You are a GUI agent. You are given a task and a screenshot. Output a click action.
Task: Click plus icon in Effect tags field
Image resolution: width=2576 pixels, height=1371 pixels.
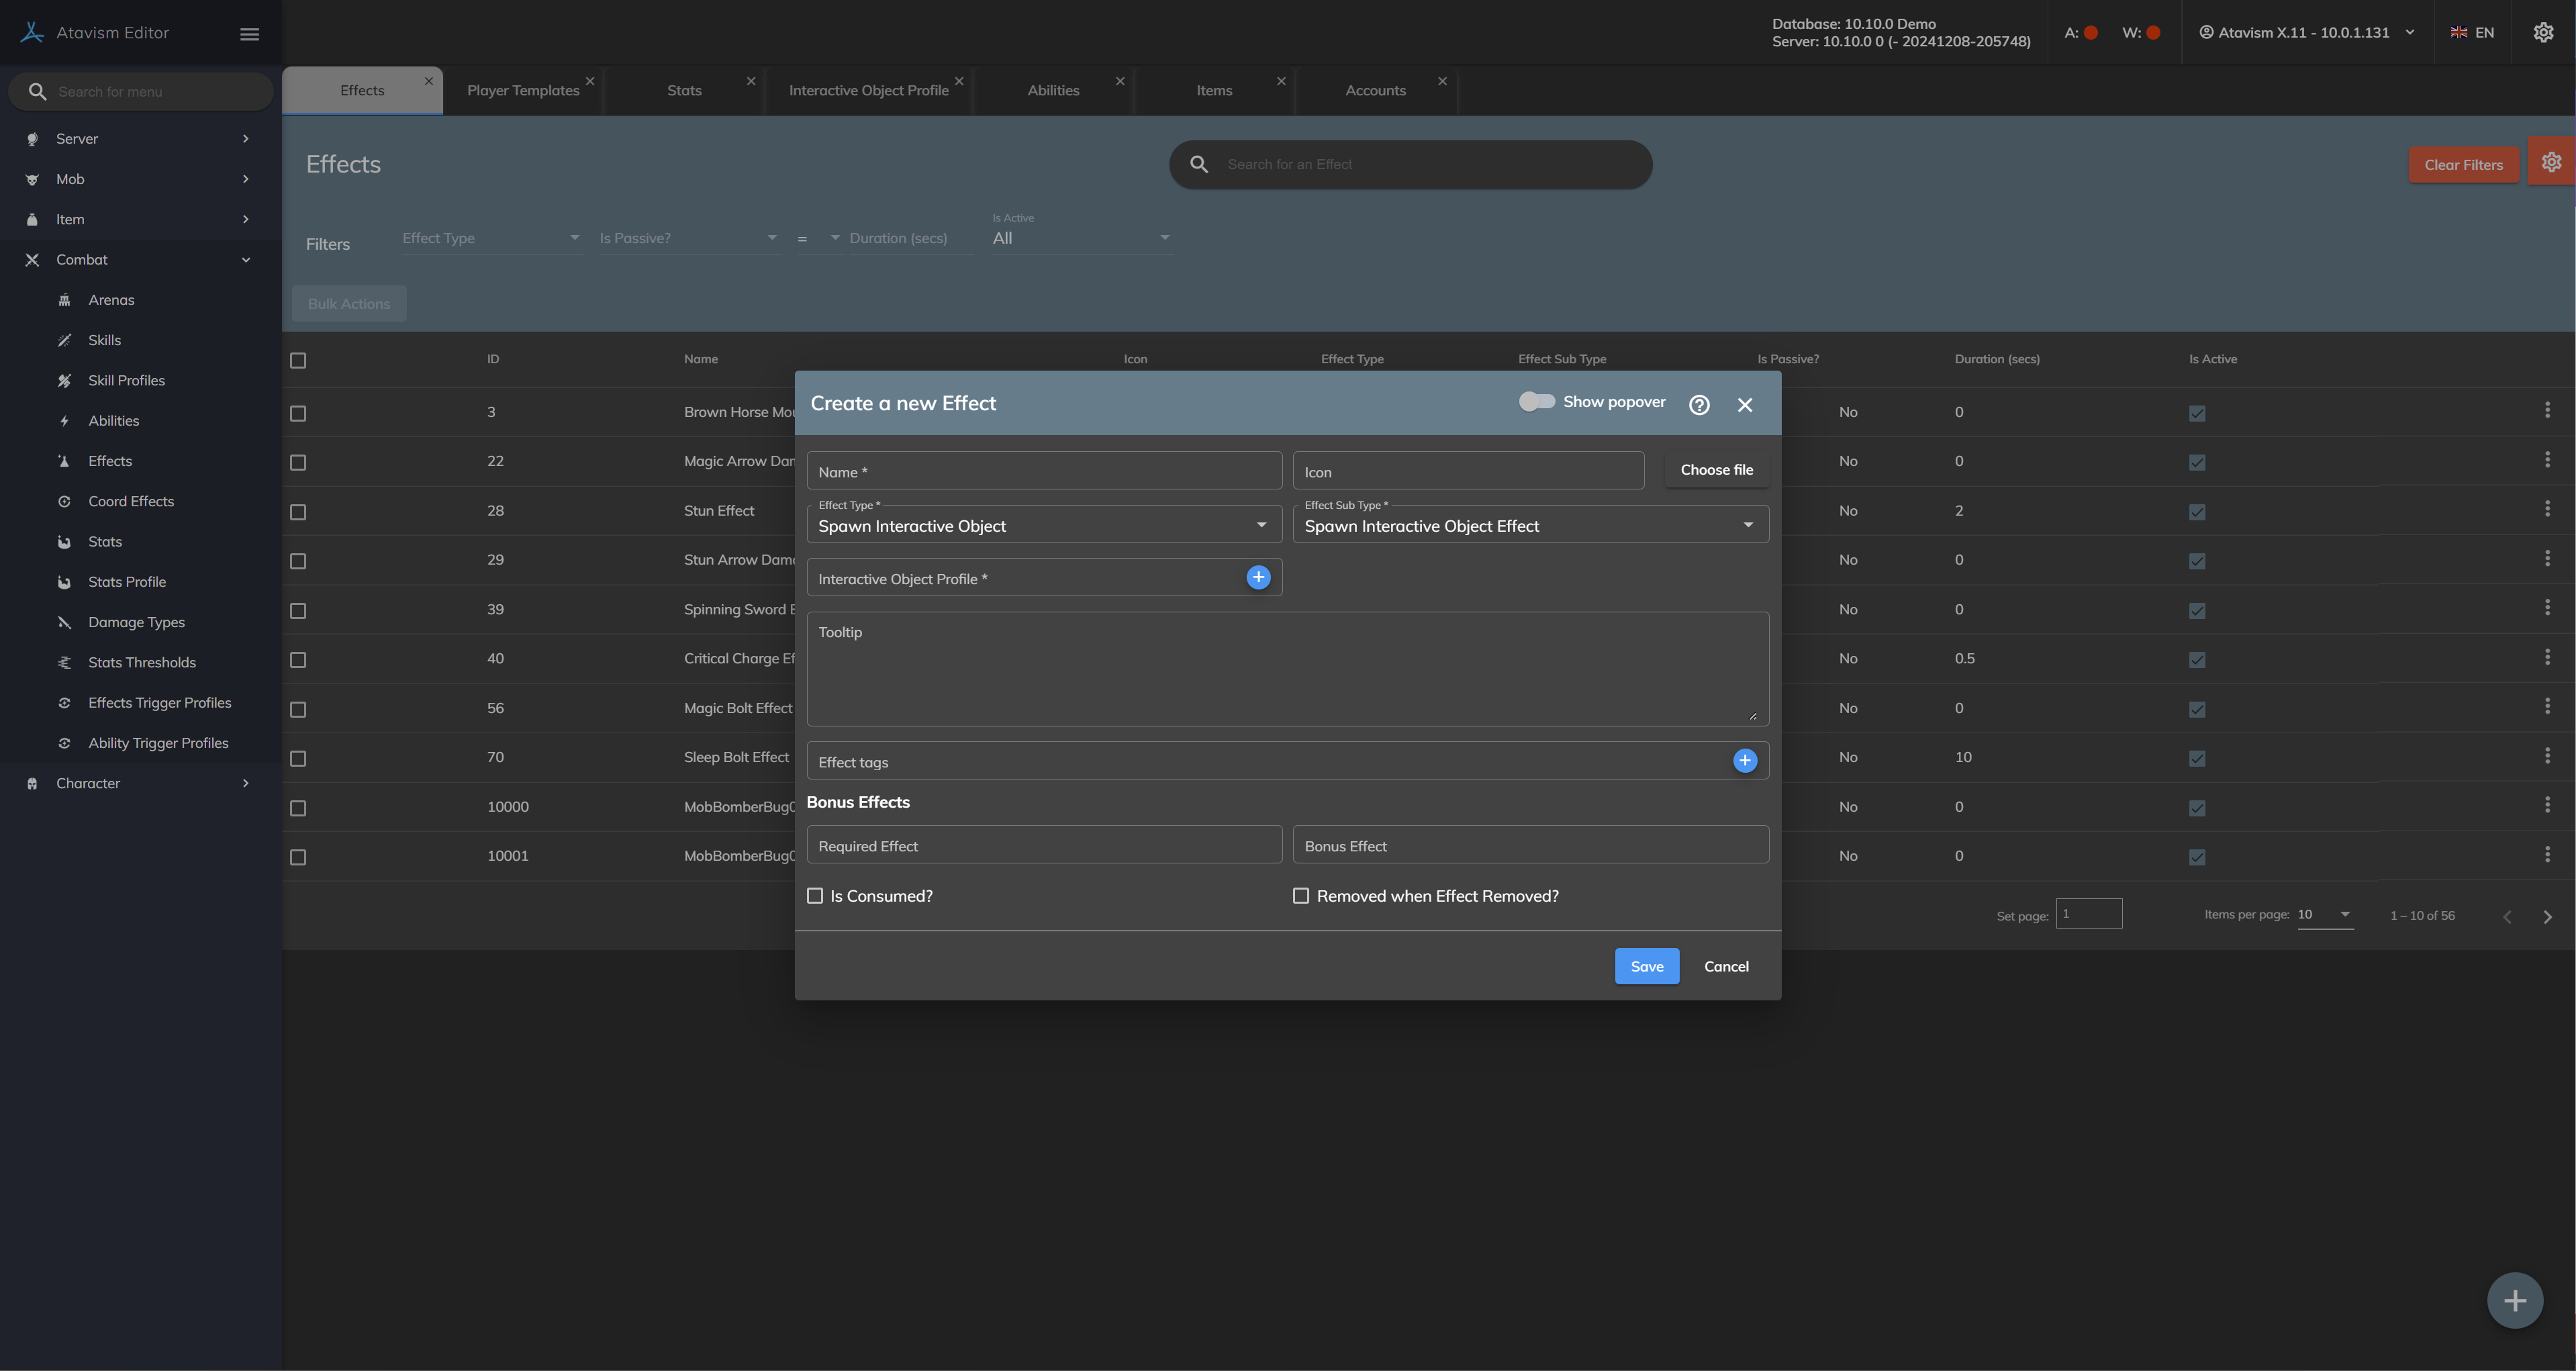point(1744,761)
